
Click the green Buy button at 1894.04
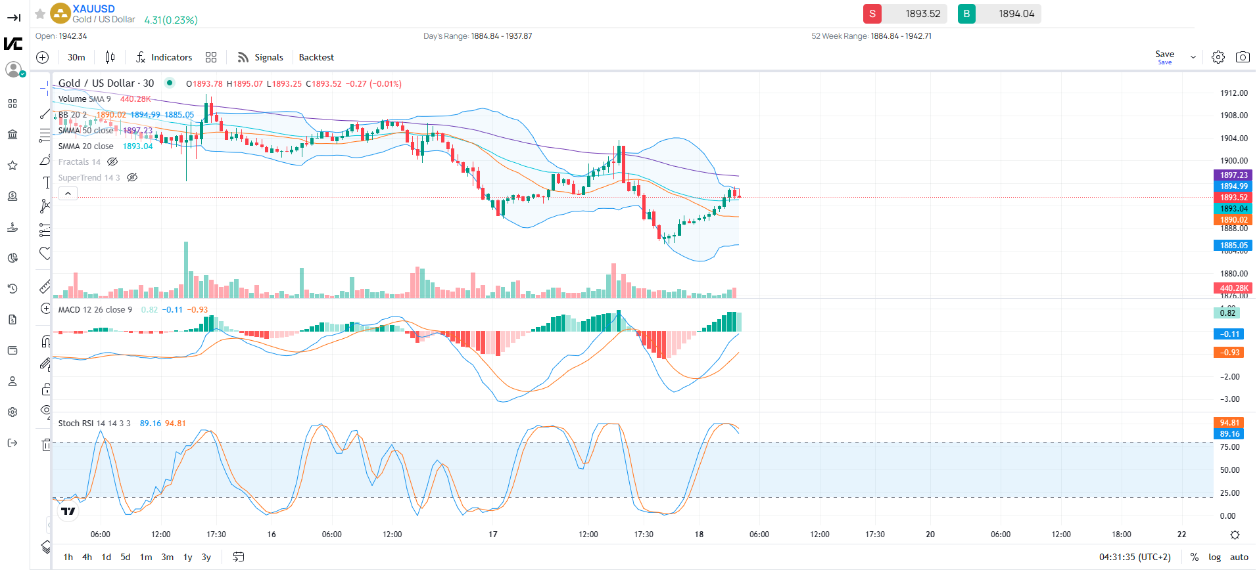tap(966, 14)
